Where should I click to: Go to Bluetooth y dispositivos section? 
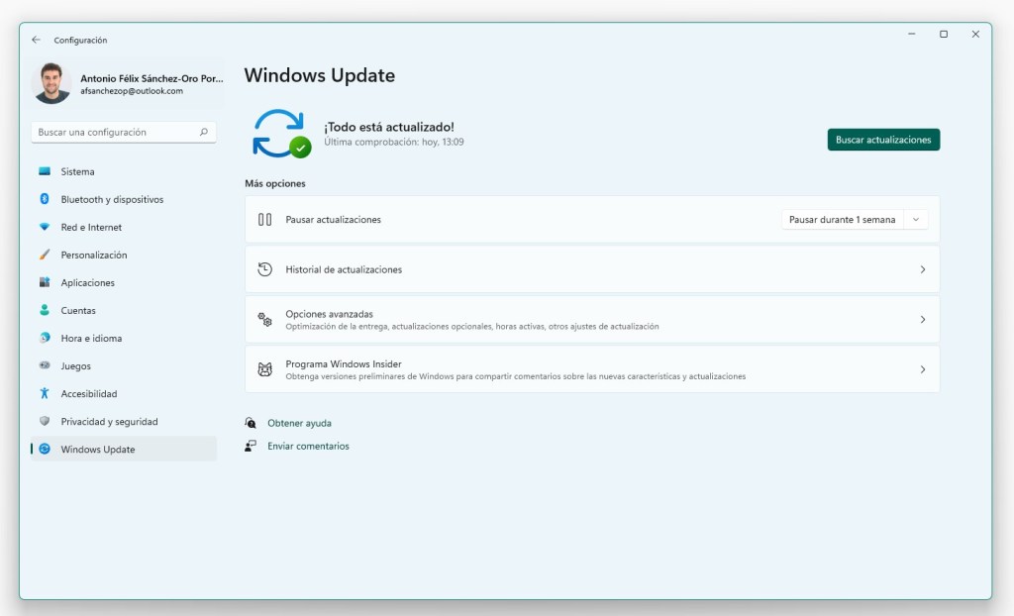pos(111,199)
